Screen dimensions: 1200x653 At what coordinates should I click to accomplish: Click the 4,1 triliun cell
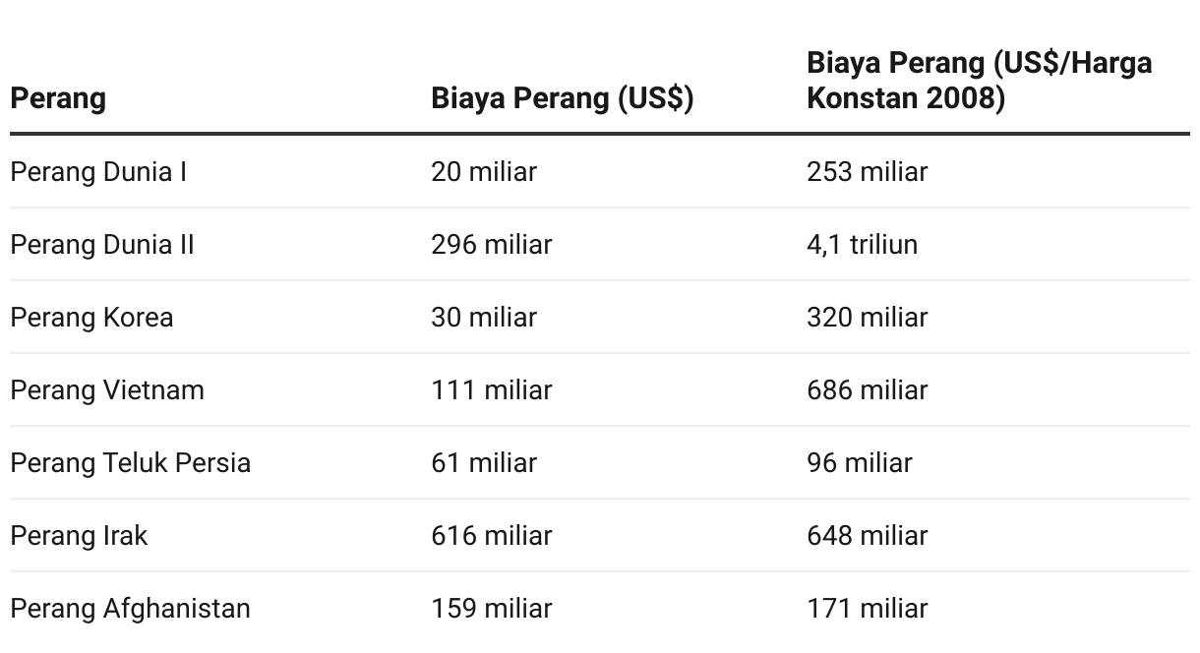(x=863, y=245)
